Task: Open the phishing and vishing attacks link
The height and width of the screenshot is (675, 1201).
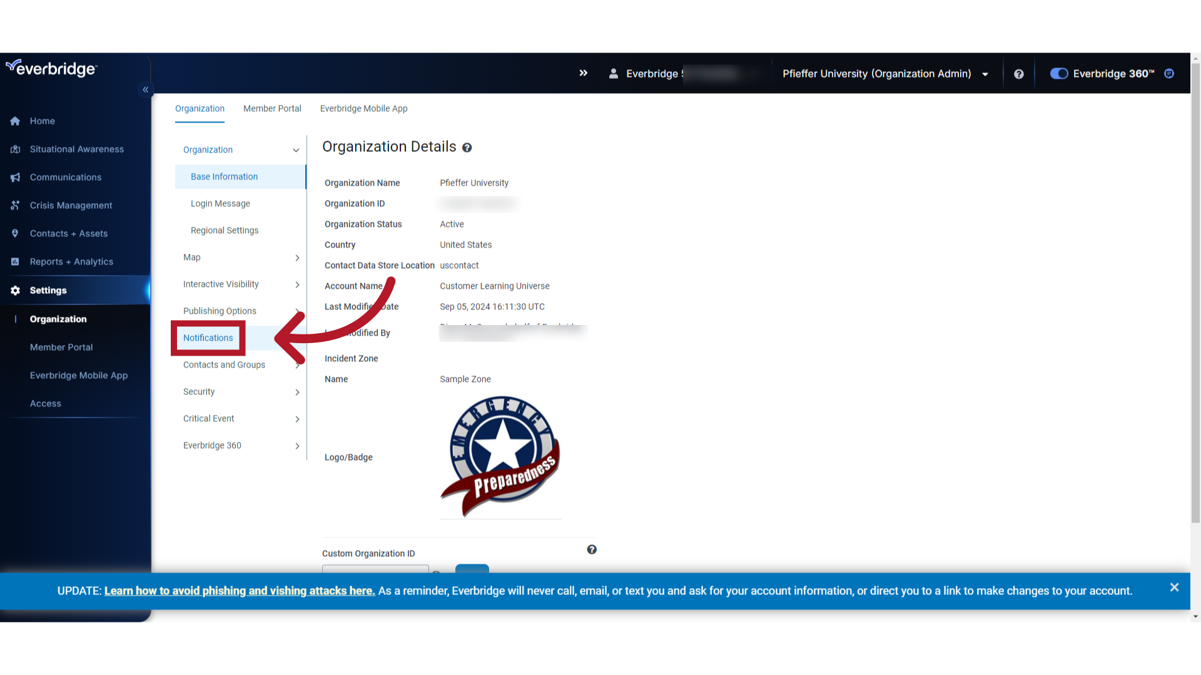Action: [x=240, y=591]
